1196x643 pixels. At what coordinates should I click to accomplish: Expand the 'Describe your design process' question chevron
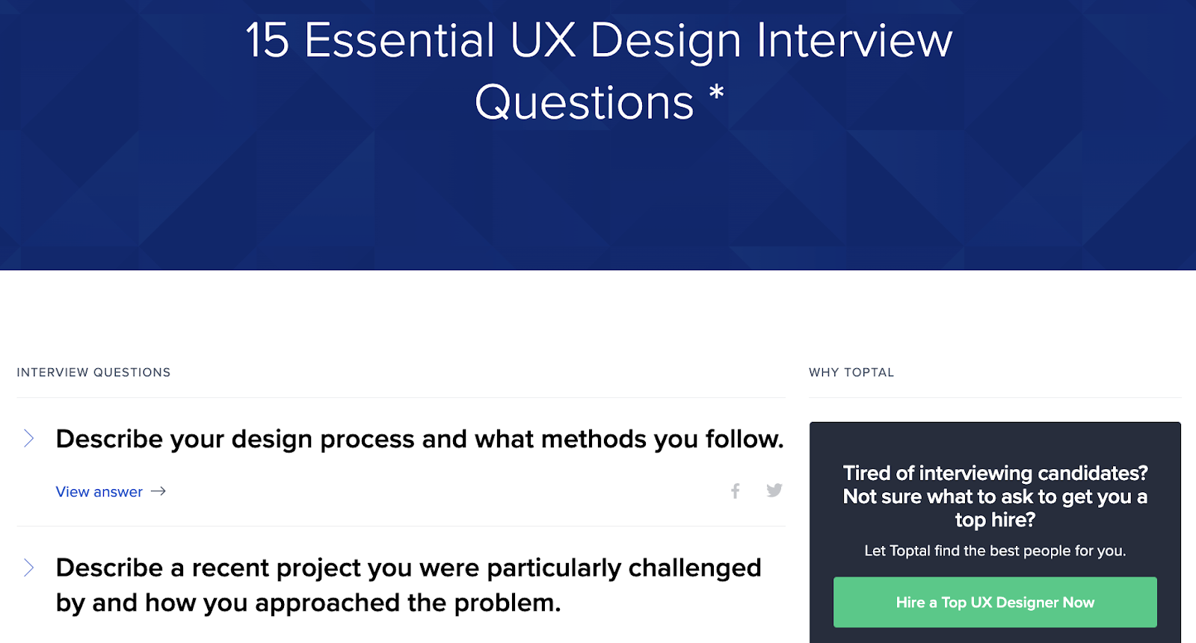(x=28, y=438)
